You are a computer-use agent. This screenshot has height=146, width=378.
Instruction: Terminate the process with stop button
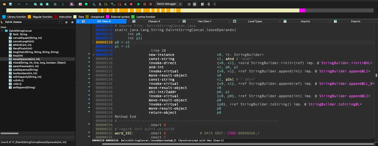click(151, 4)
